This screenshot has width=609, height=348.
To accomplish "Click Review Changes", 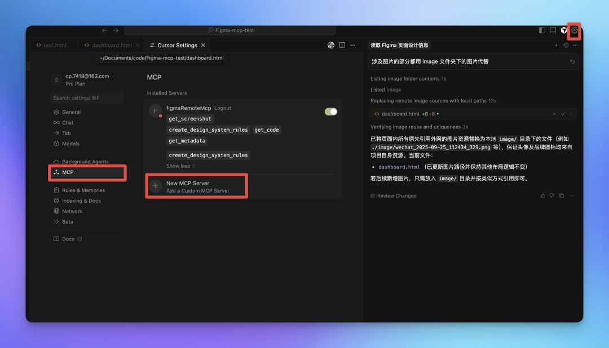I will (x=393, y=196).
